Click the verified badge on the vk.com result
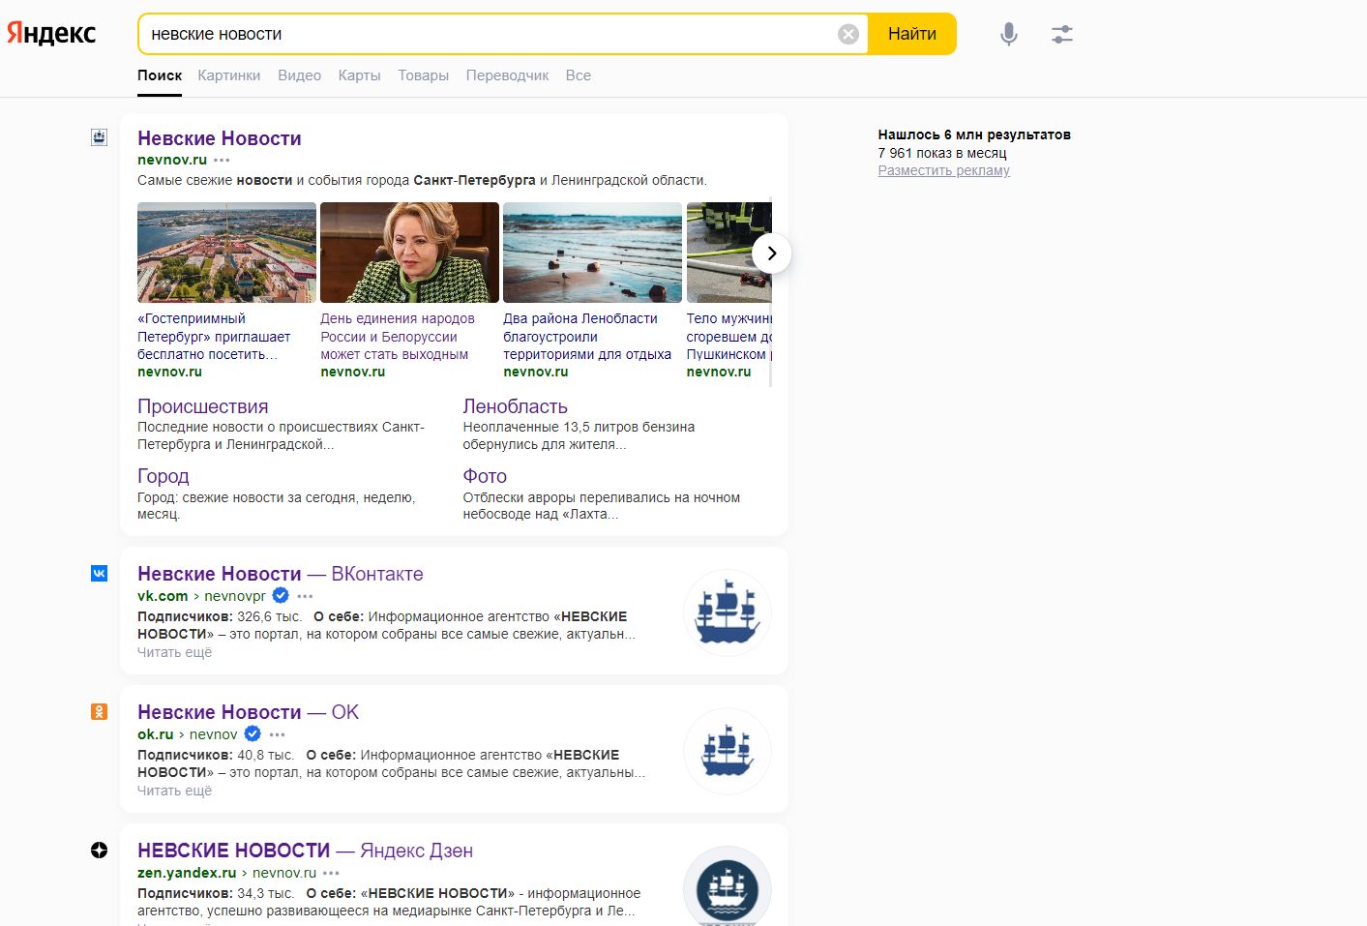 (x=281, y=595)
